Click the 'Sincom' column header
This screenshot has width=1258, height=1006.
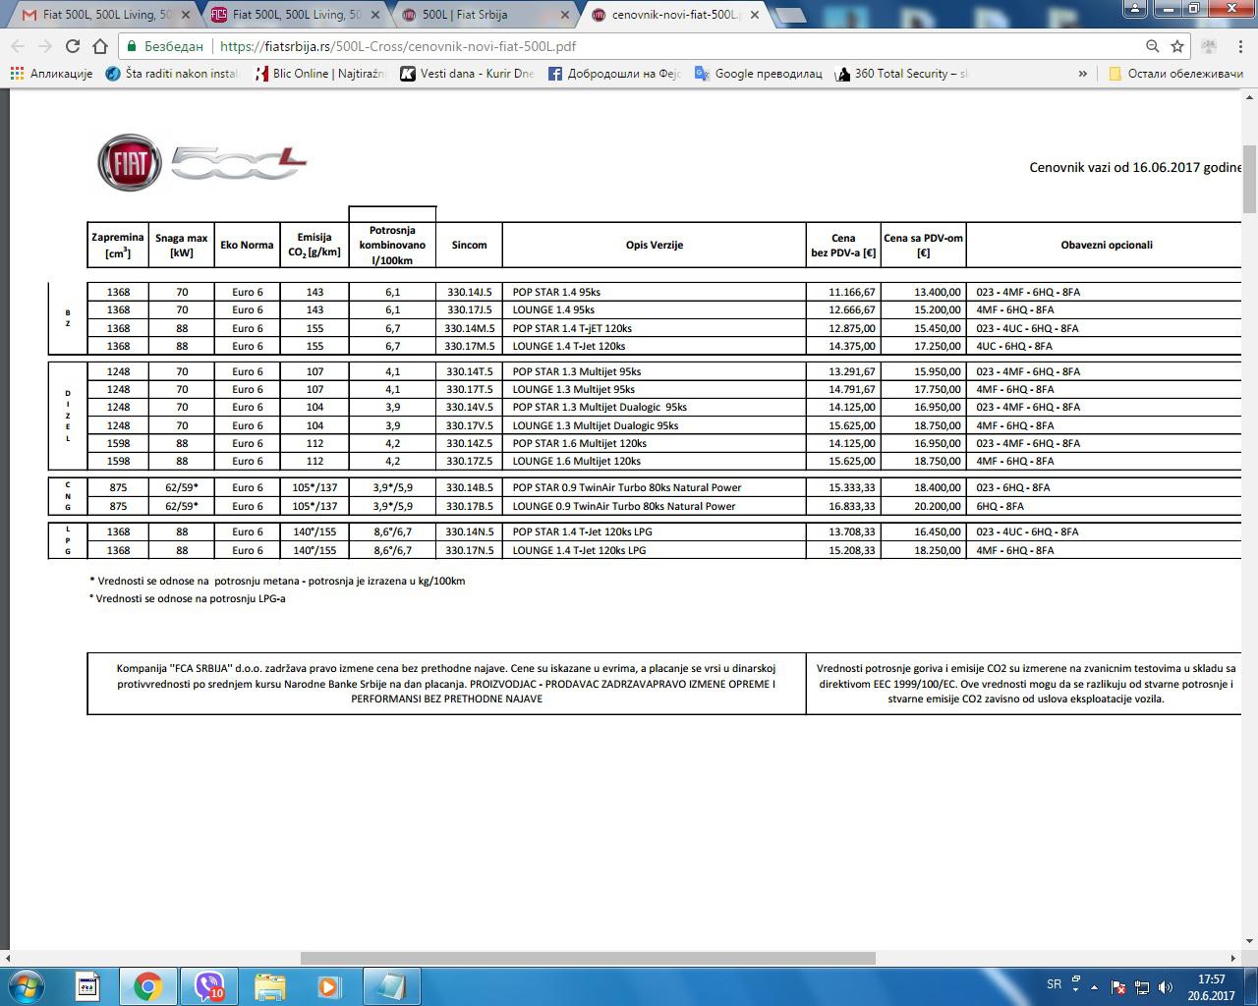469,245
